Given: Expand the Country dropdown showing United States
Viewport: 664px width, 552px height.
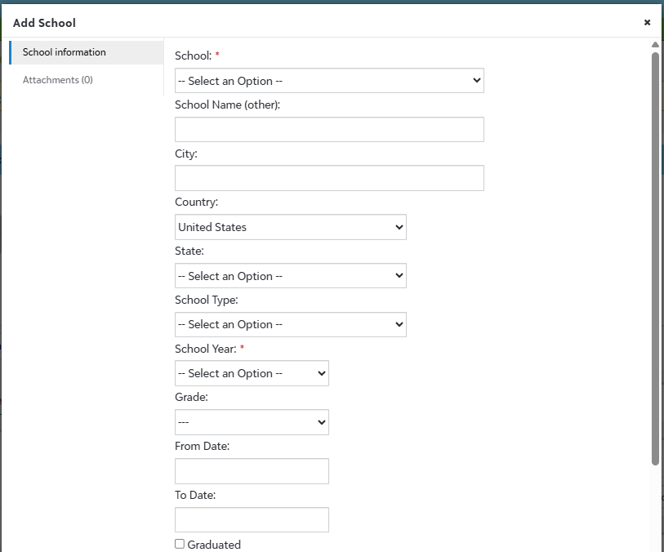Looking at the screenshot, I should (290, 227).
